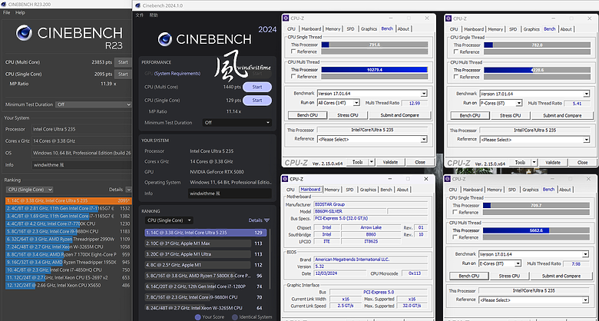
Task: Open the Graphics tab in the All Cores CPU-Z window
Action: pos(369,29)
